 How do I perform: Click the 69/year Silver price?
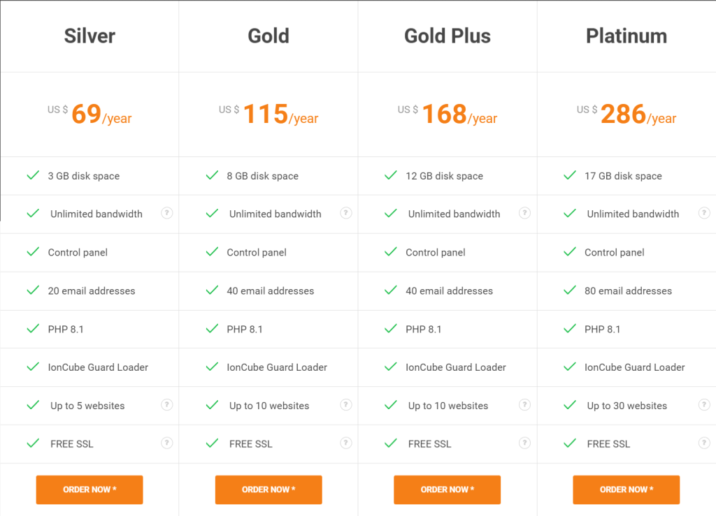point(101,114)
